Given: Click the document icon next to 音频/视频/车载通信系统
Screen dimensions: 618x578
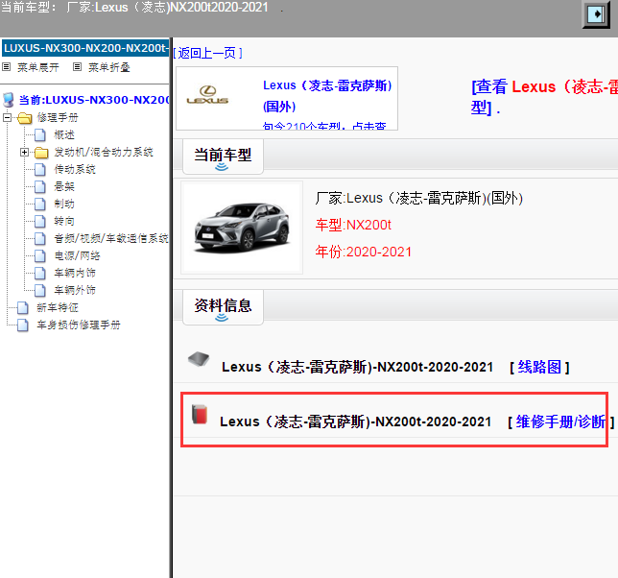Looking at the screenshot, I should [x=39, y=238].
